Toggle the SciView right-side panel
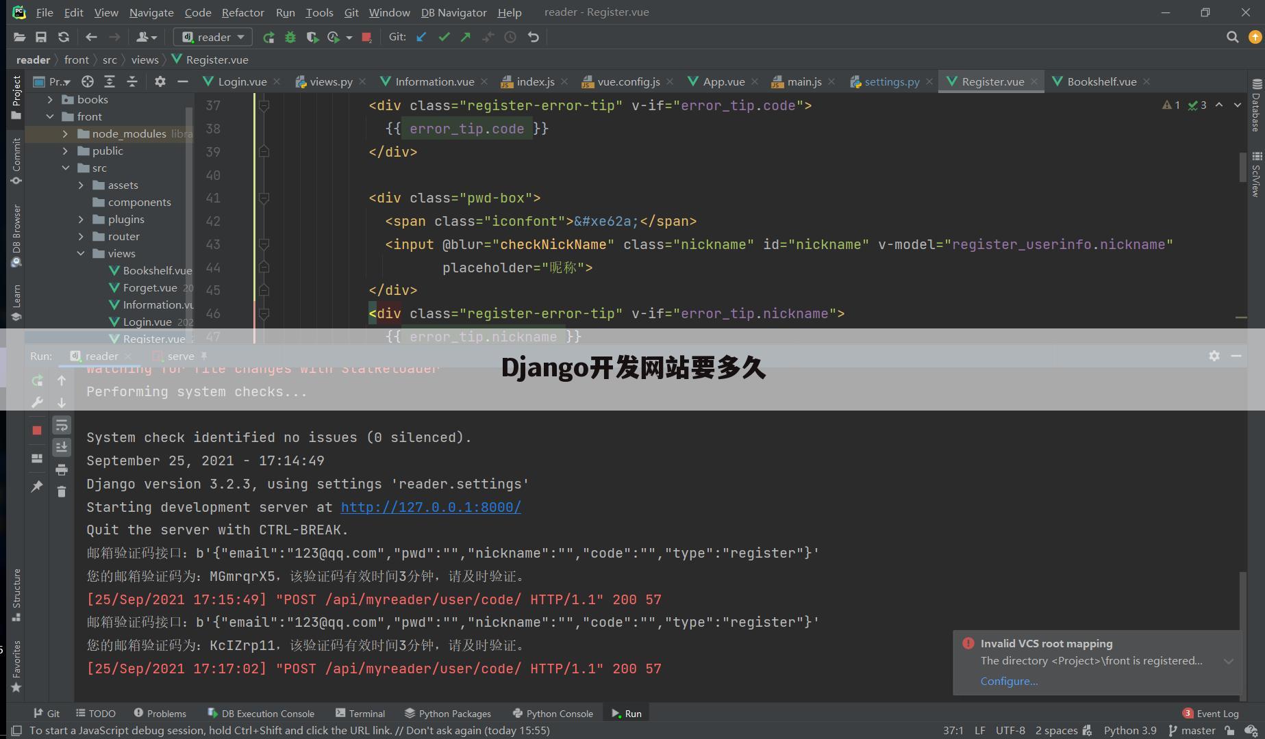 click(1256, 174)
